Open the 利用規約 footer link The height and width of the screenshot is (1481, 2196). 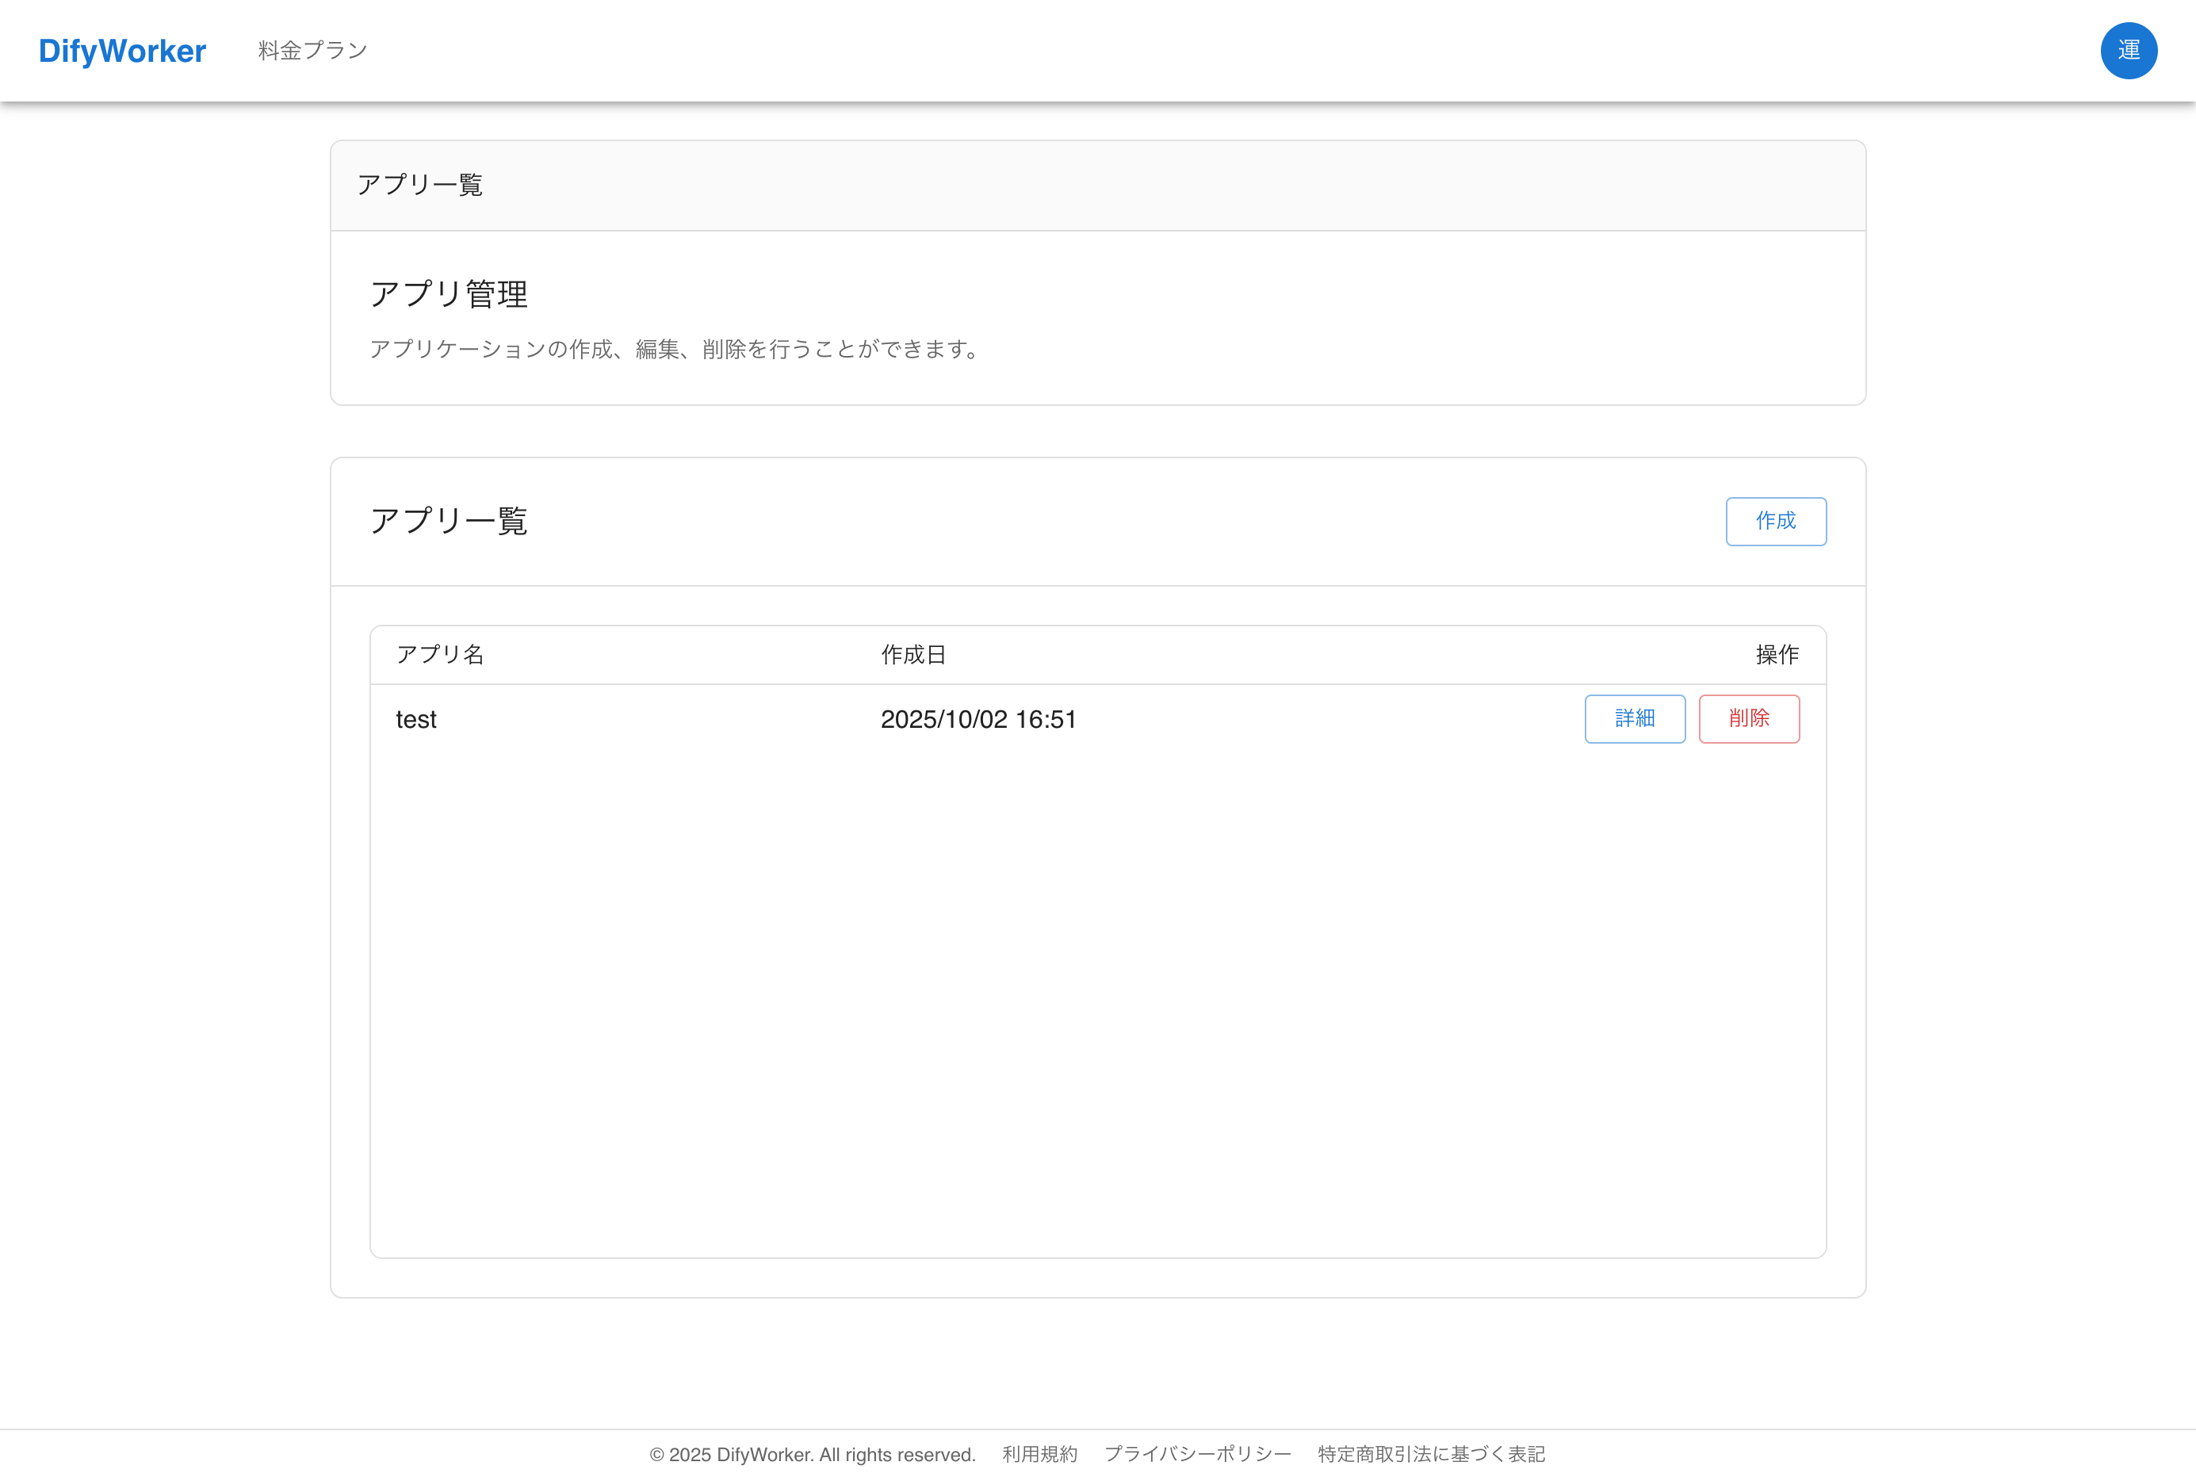pos(1039,1453)
